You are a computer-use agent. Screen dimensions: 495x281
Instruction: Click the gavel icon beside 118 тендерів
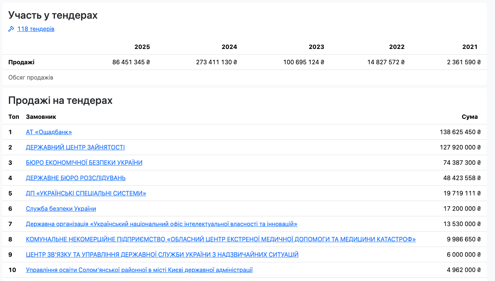click(x=11, y=29)
